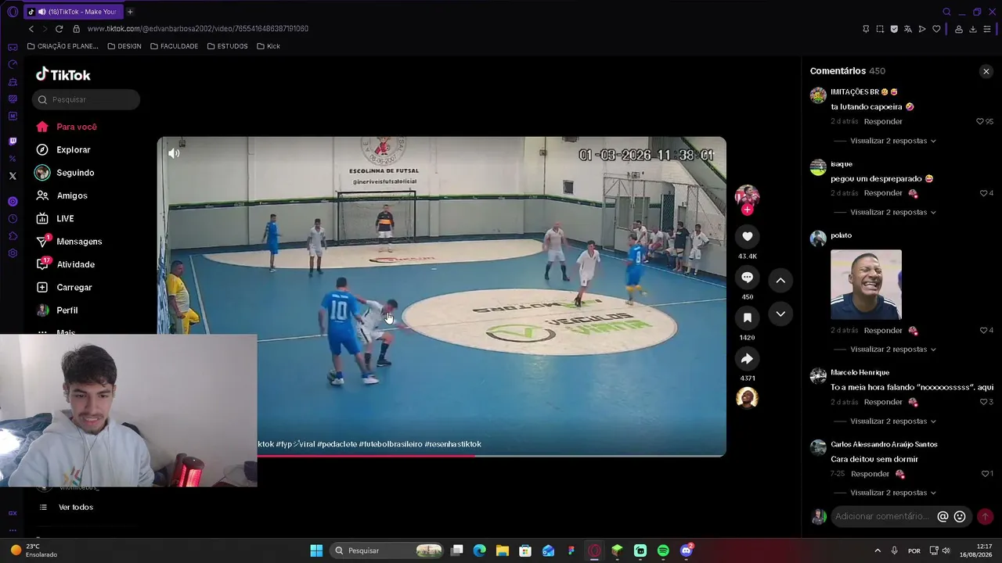The width and height of the screenshot is (1002, 563).
Task: Open polato's laughing image comment
Action: (x=866, y=285)
